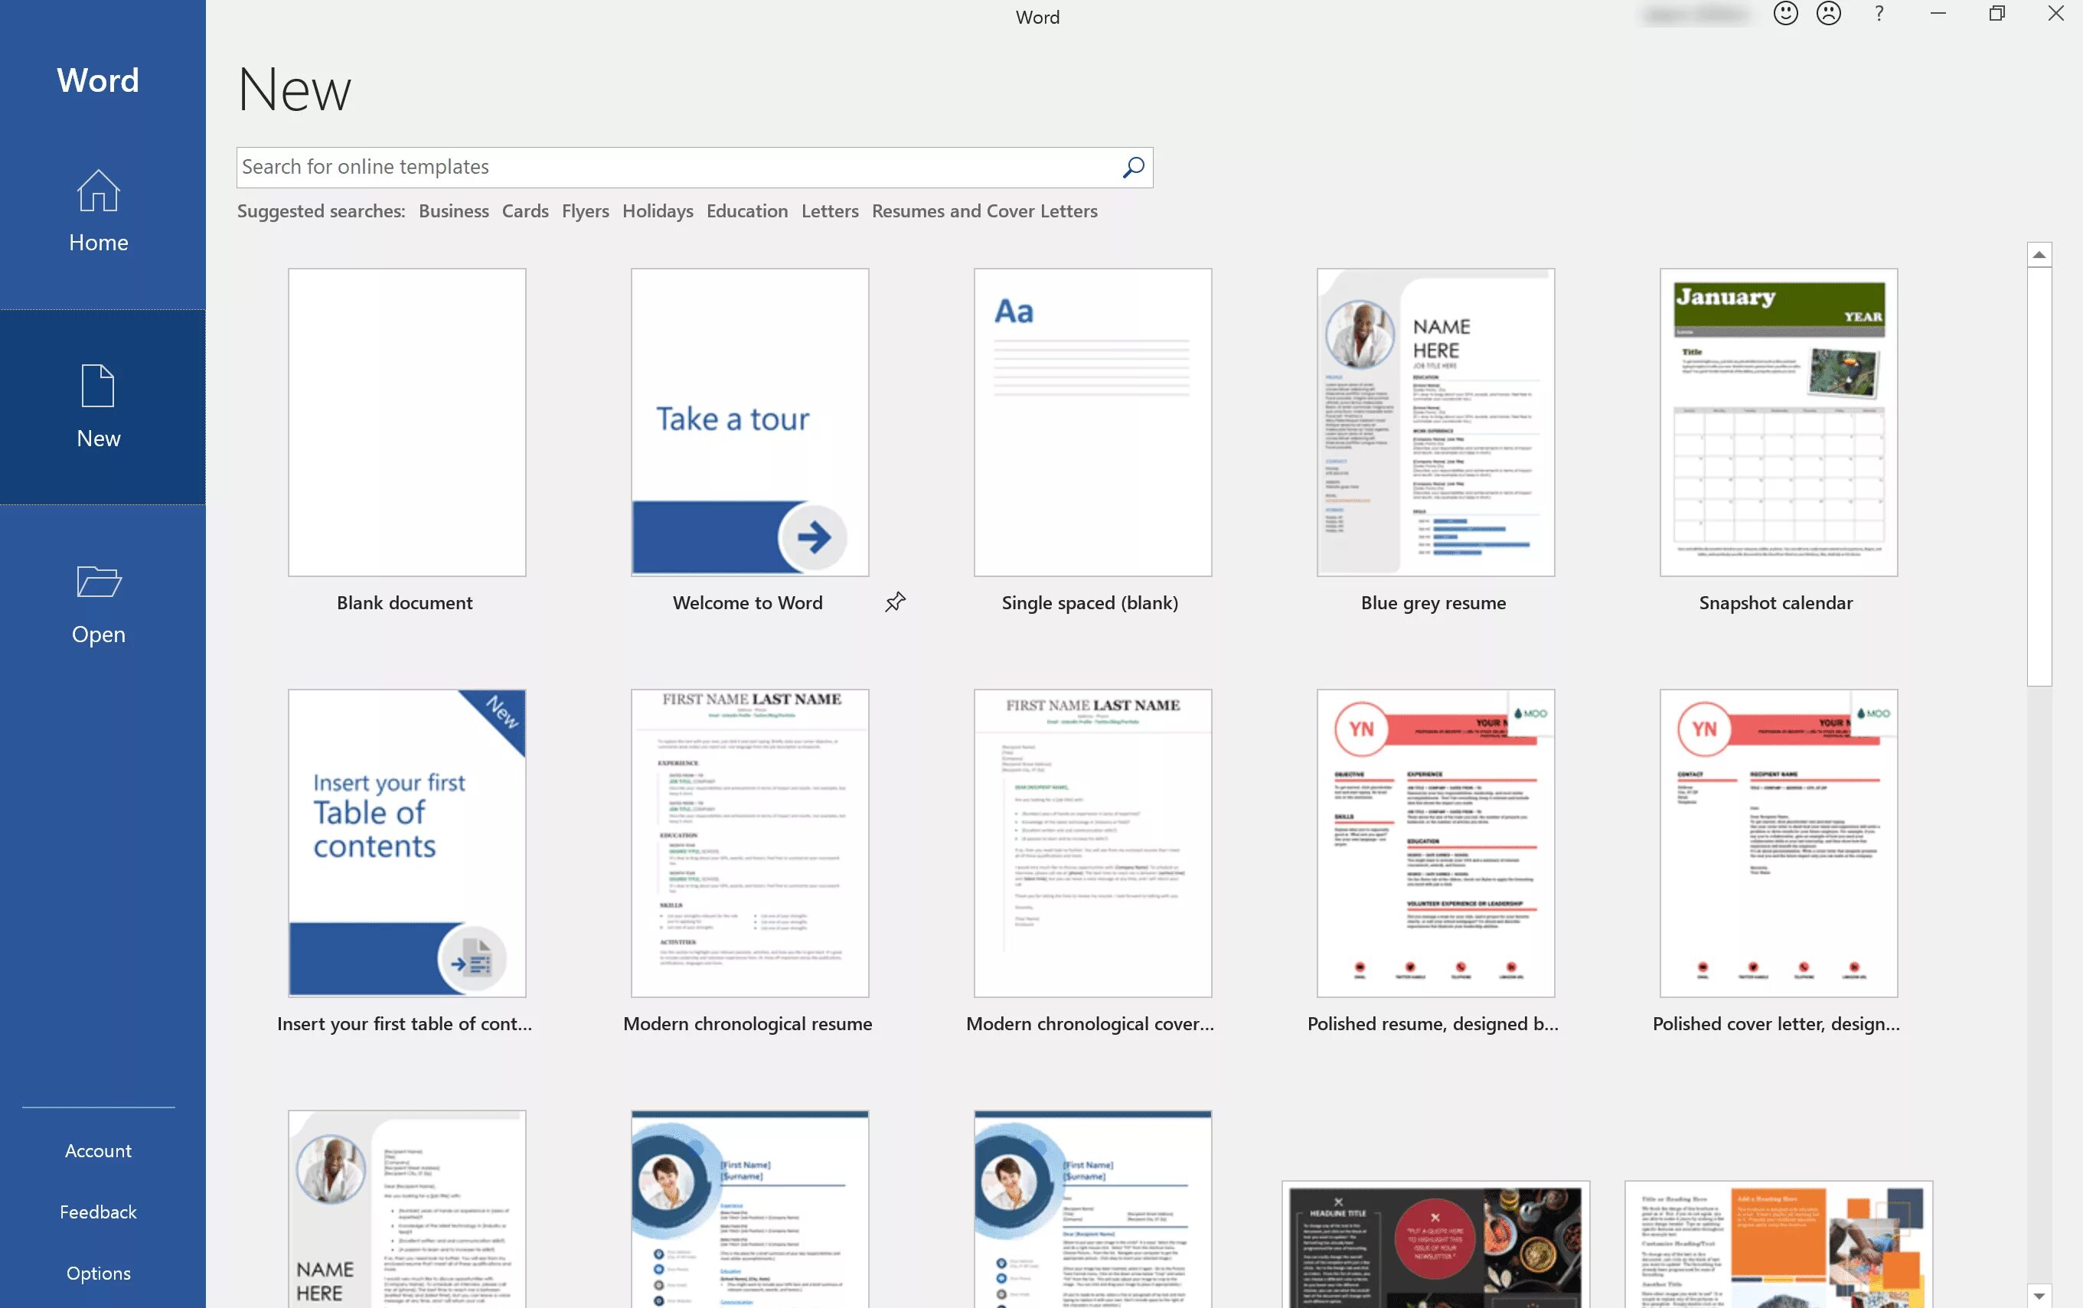Click the Help question mark icon
The image size is (2083, 1308).
click(1879, 14)
